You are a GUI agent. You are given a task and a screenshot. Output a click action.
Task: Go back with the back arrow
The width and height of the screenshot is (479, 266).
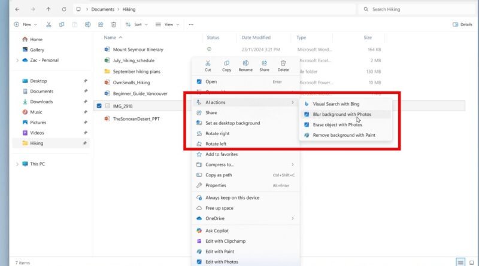coord(17,10)
